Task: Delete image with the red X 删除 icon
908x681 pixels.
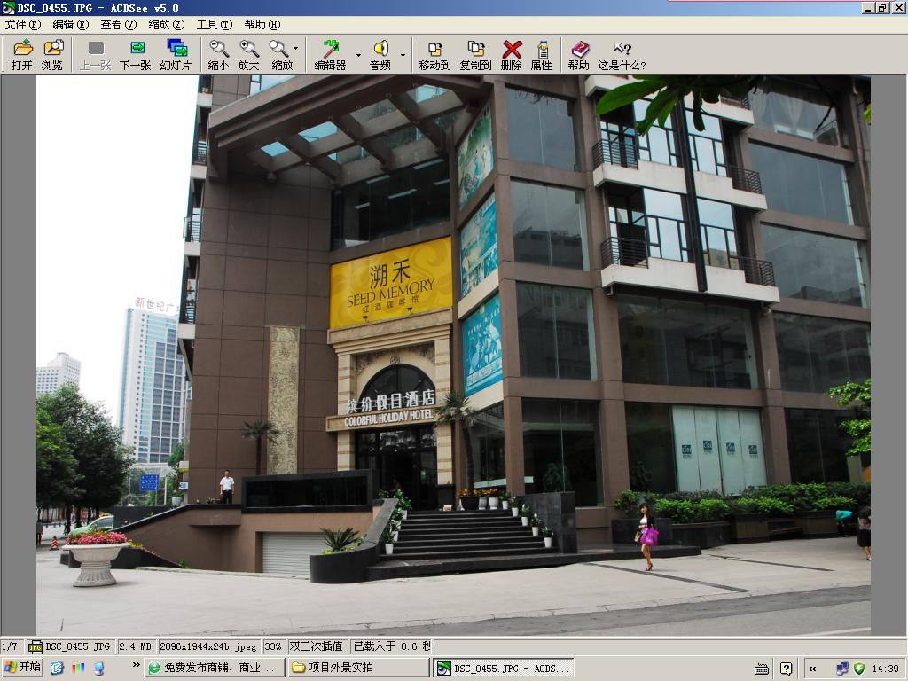Action: (512, 54)
